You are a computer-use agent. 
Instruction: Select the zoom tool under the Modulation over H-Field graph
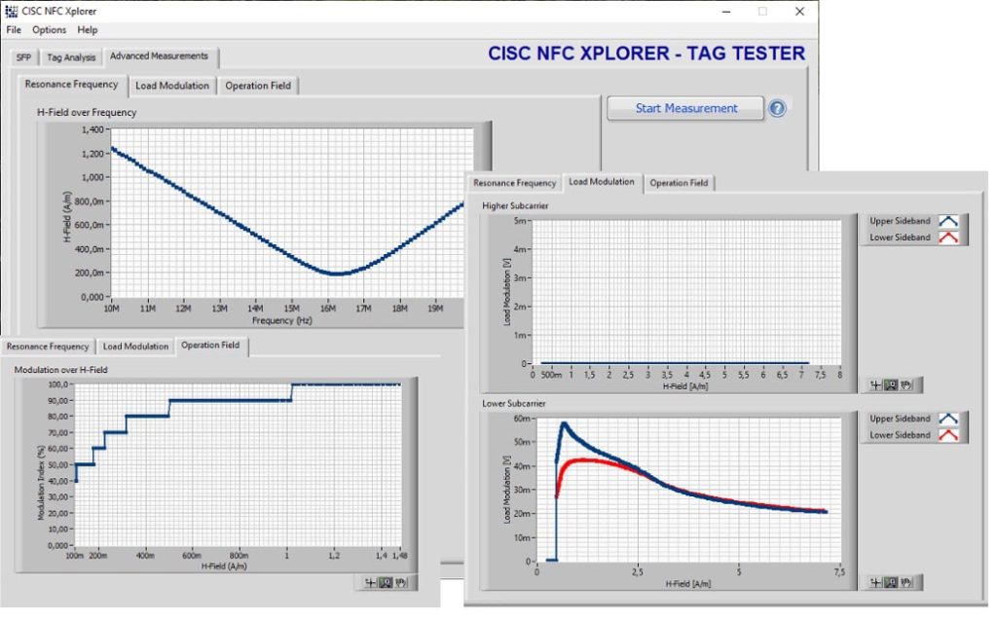tap(386, 580)
